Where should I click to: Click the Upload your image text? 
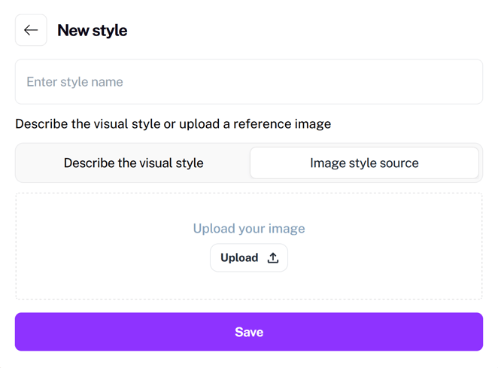point(249,229)
